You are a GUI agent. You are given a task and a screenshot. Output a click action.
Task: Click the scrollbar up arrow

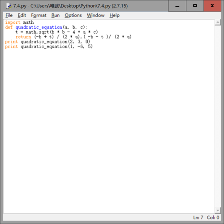click(218, 22)
